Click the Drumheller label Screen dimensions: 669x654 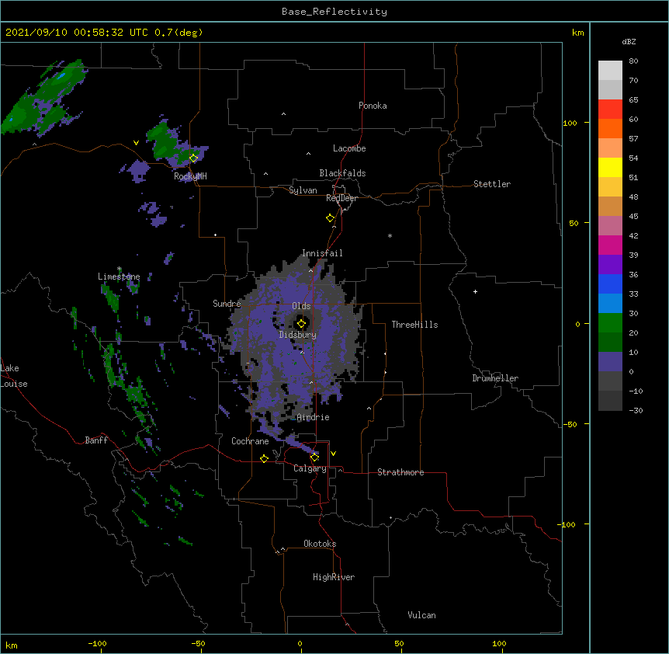tap(495, 378)
